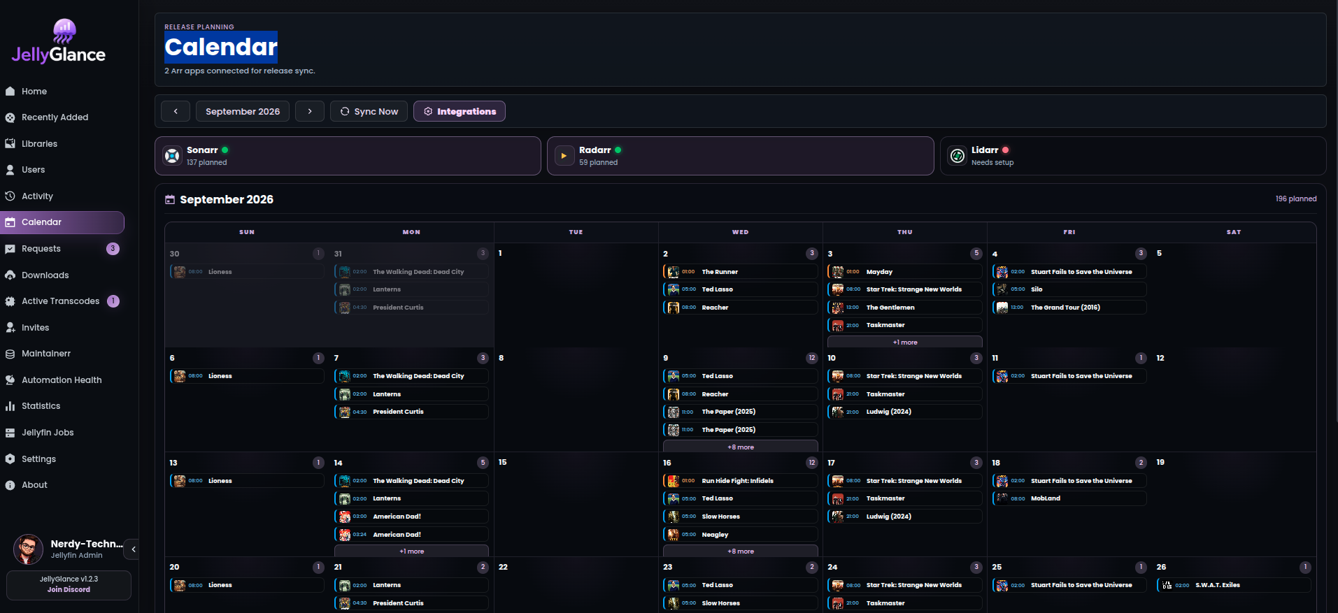
Task: Select the Lidarr Needs setup card
Action: point(1133,156)
